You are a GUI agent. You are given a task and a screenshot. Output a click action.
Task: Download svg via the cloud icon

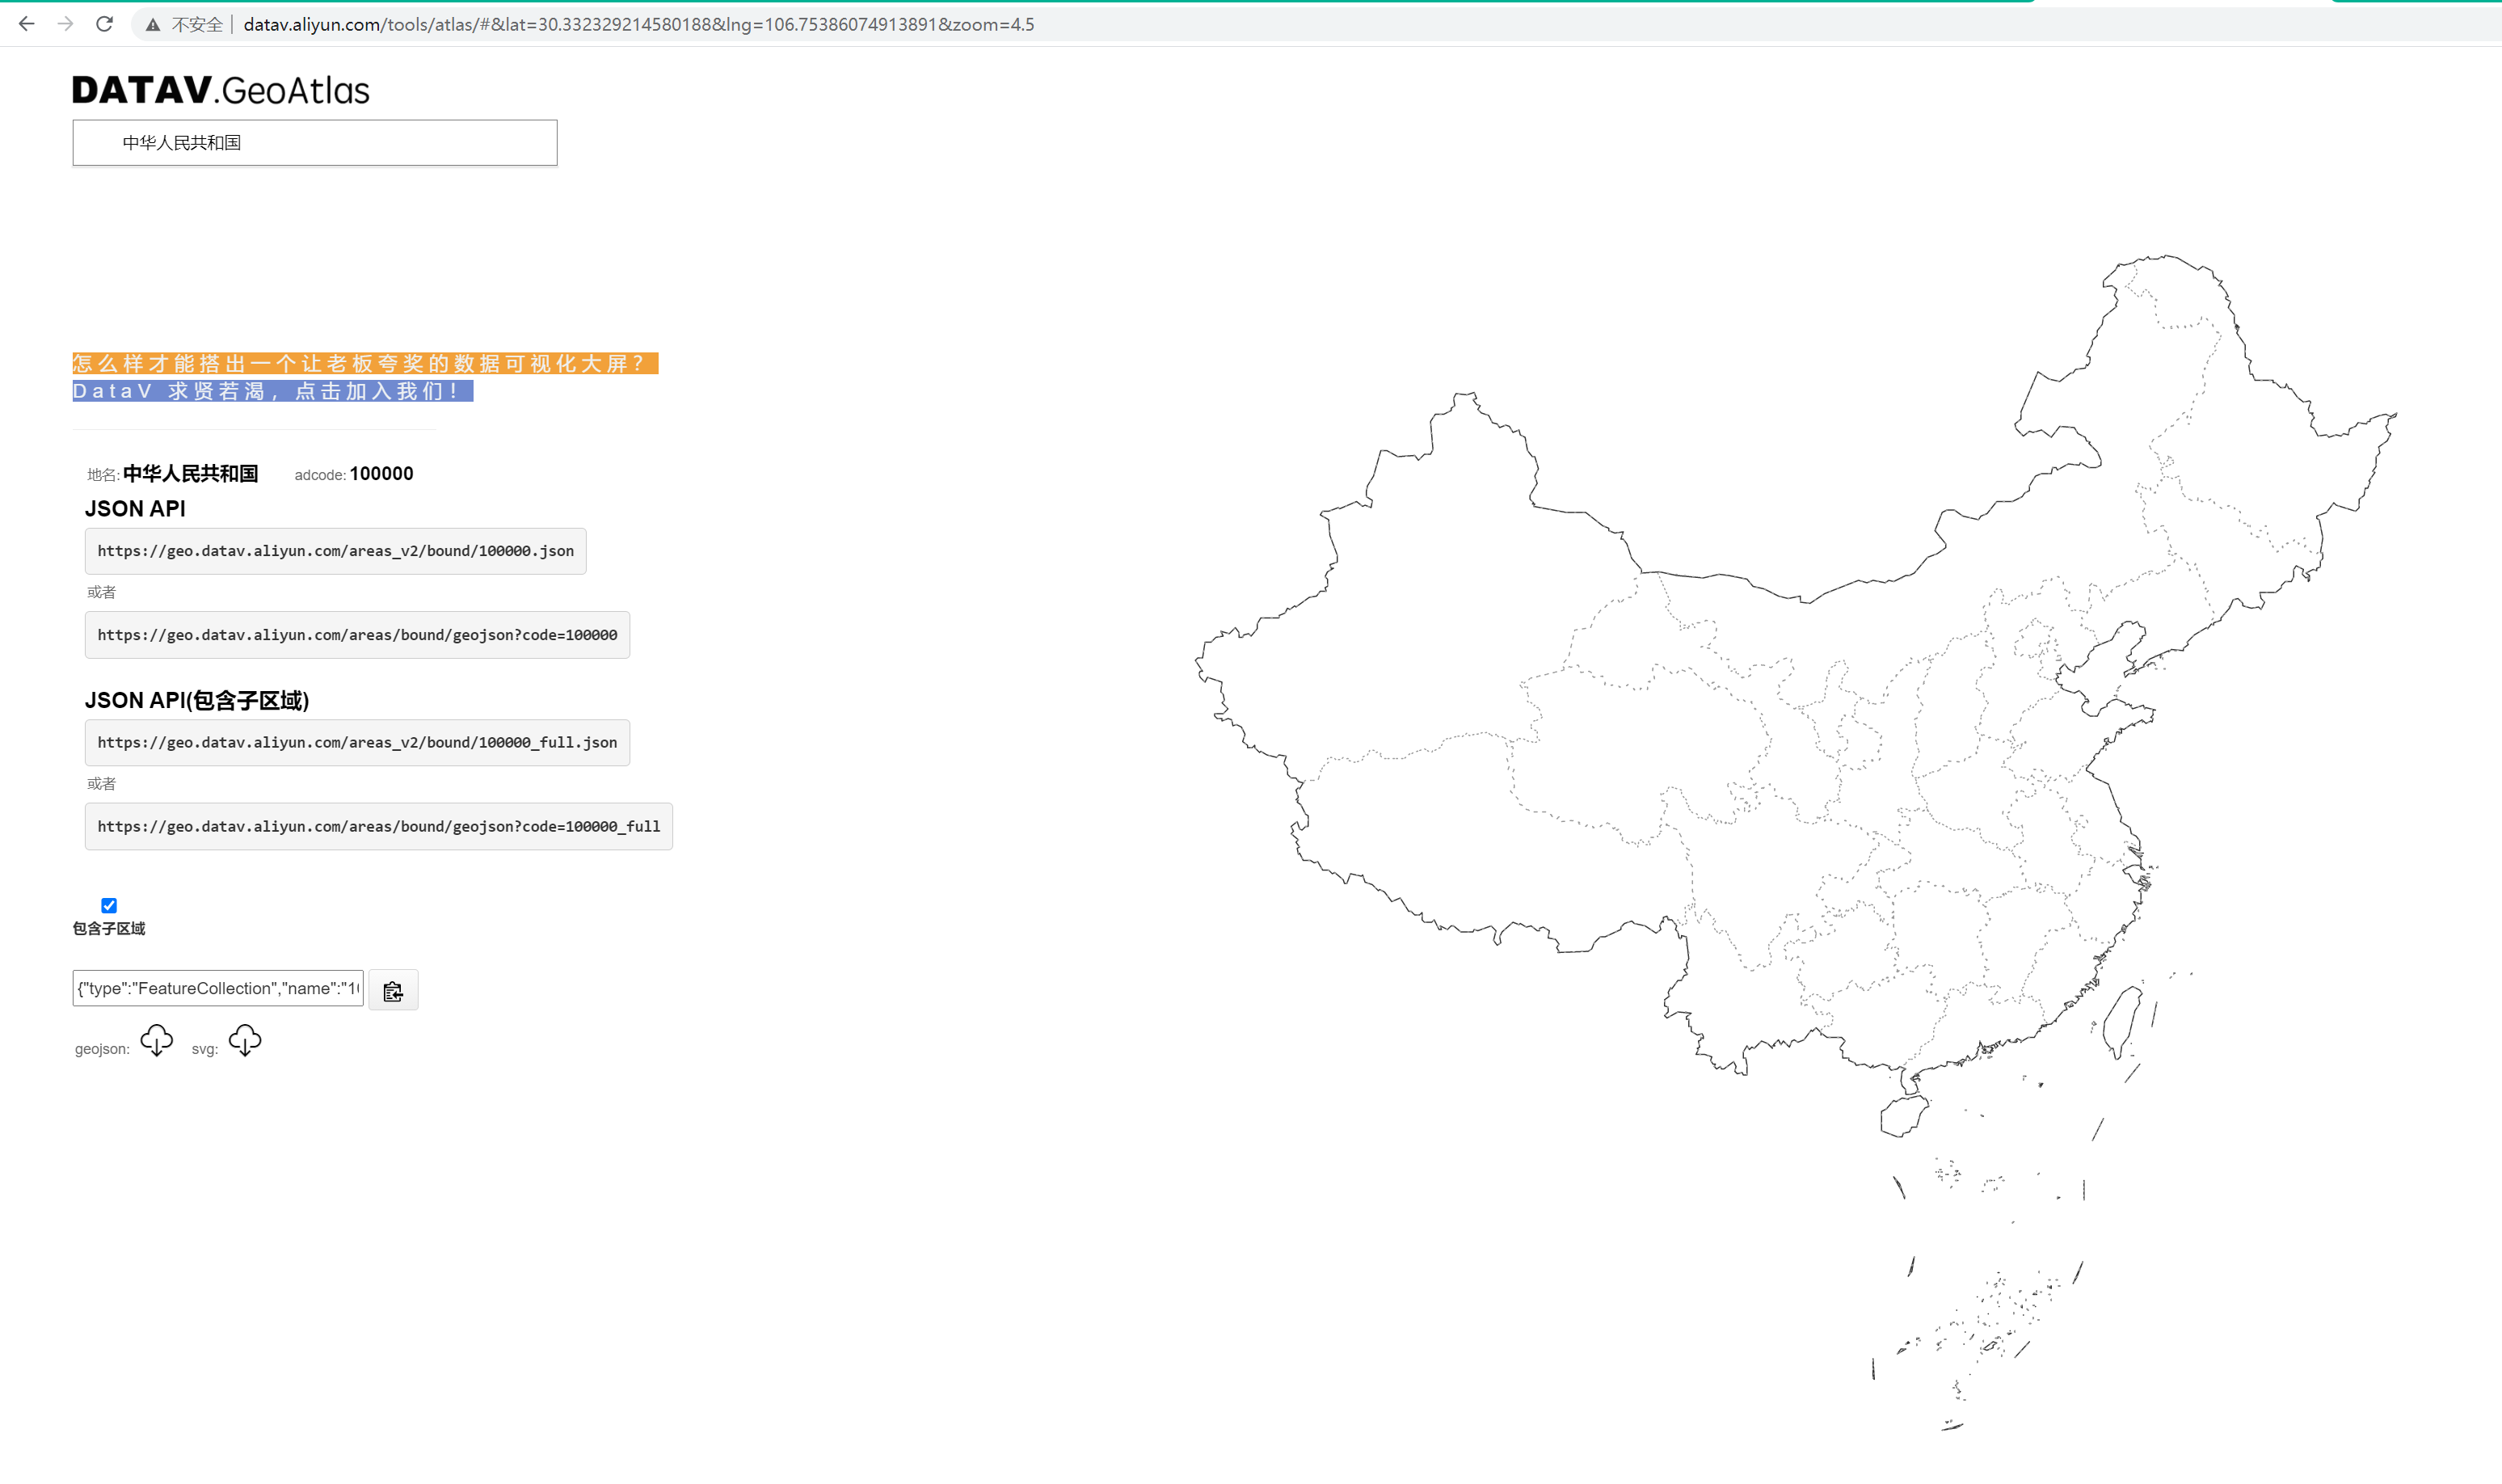tap(245, 1041)
